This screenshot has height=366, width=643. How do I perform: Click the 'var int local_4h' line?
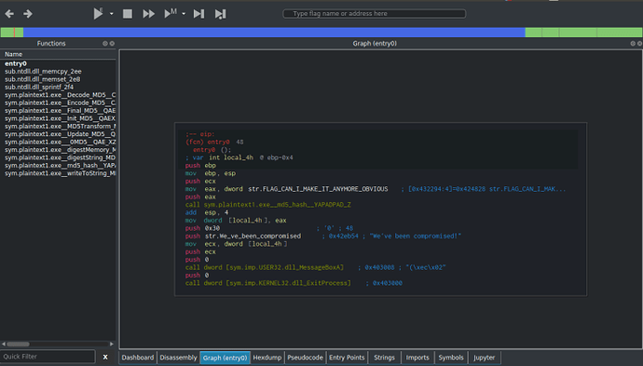pyautogui.click(x=239, y=157)
